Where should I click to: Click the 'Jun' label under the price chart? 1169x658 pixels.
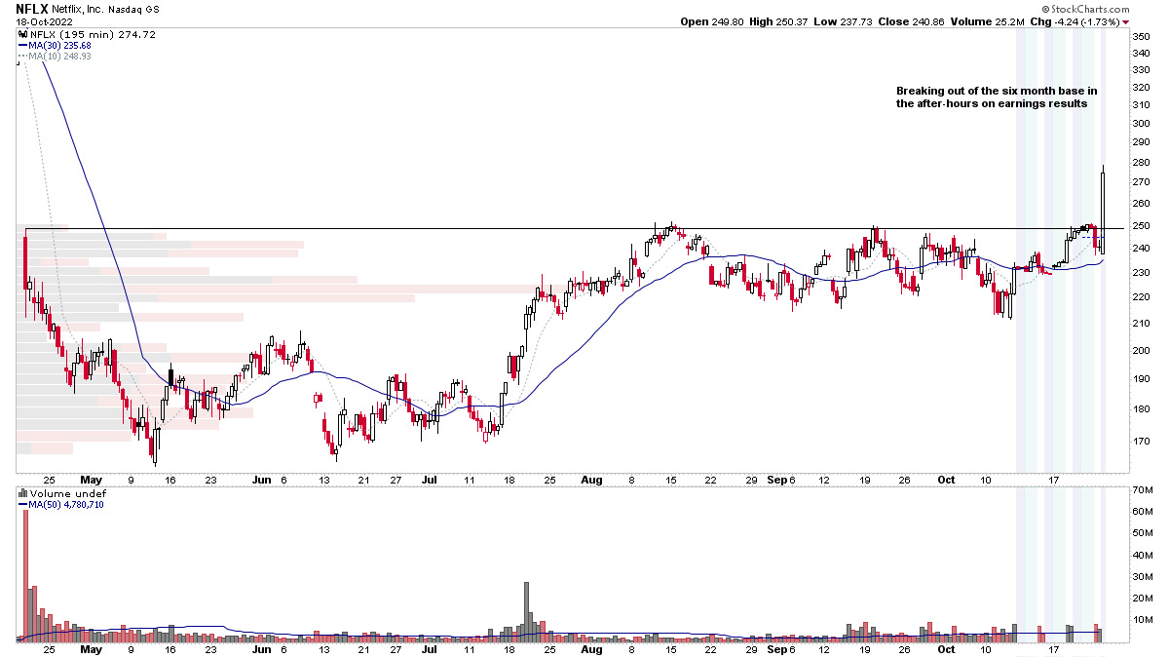(x=262, y=480)
